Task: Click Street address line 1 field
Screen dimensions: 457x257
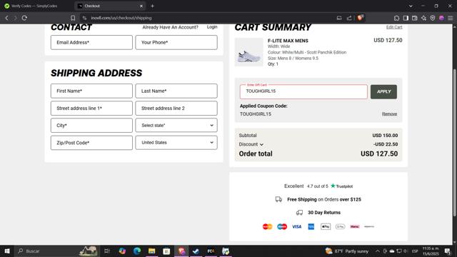Action: pos(91,108)
